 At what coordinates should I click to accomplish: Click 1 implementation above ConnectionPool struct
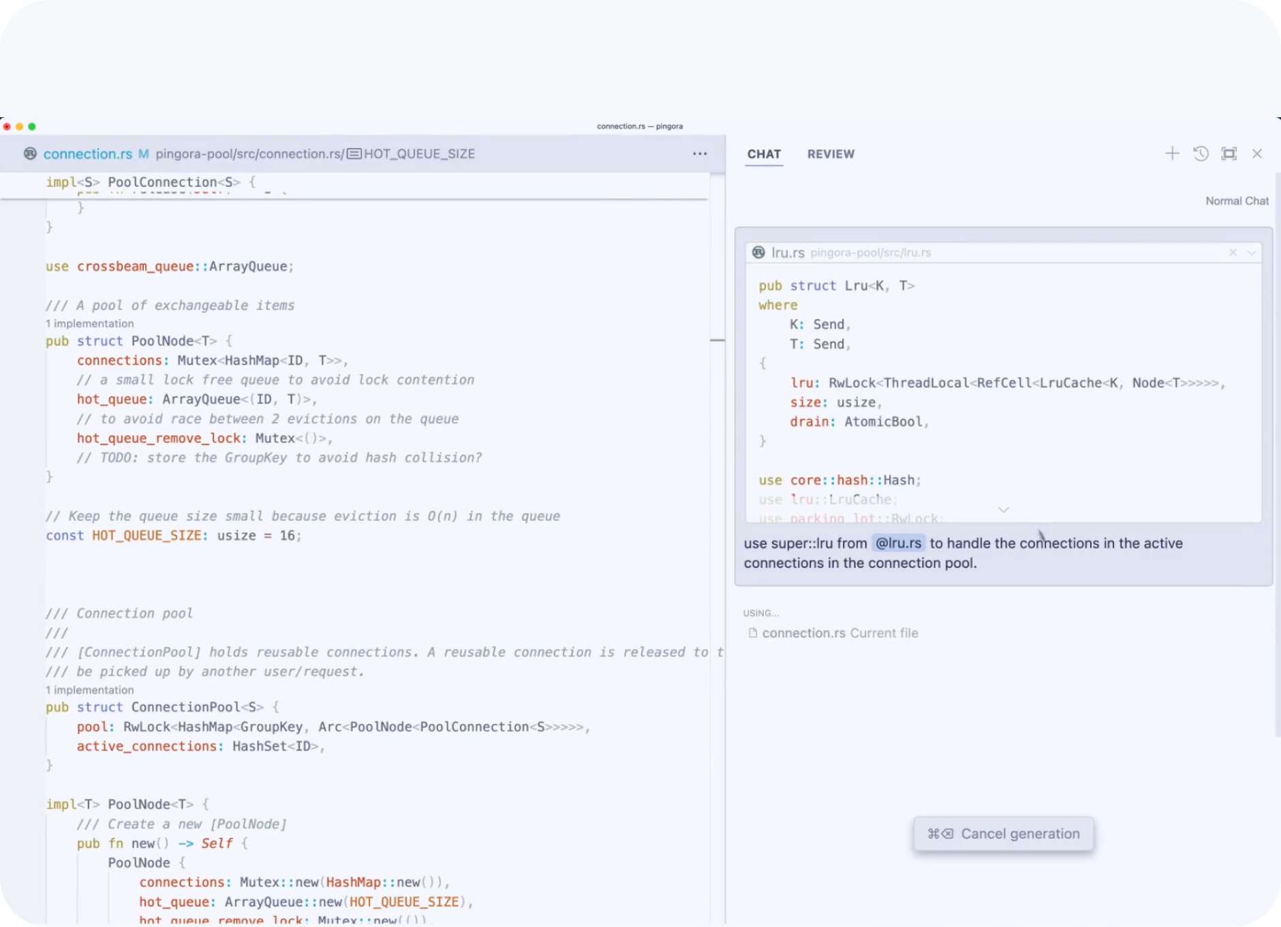click(90, 690)
